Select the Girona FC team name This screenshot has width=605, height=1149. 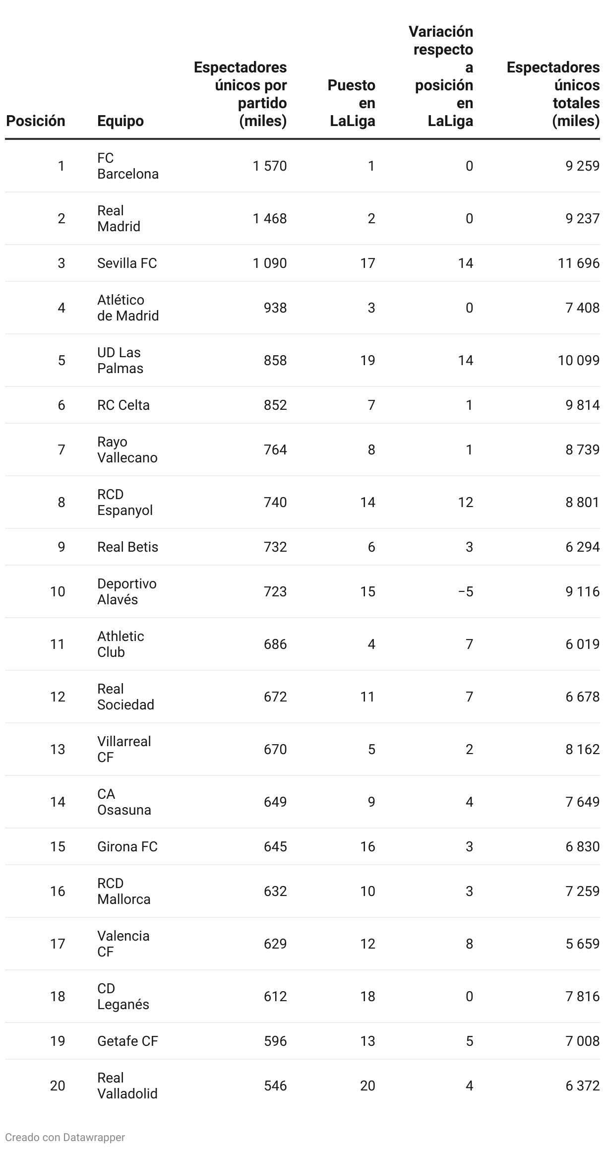click(127, 847)
